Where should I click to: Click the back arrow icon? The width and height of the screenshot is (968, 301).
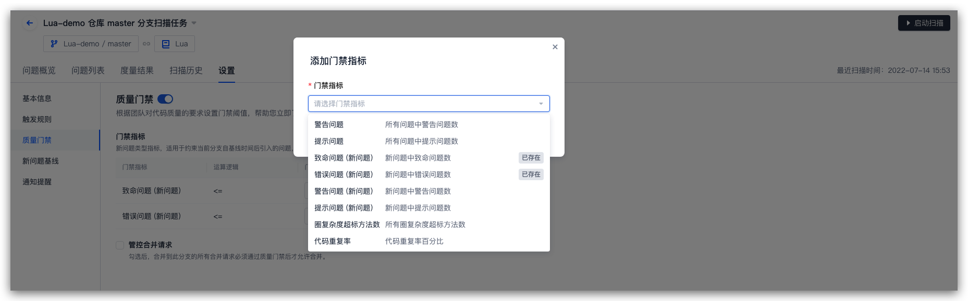pos(30,23)
